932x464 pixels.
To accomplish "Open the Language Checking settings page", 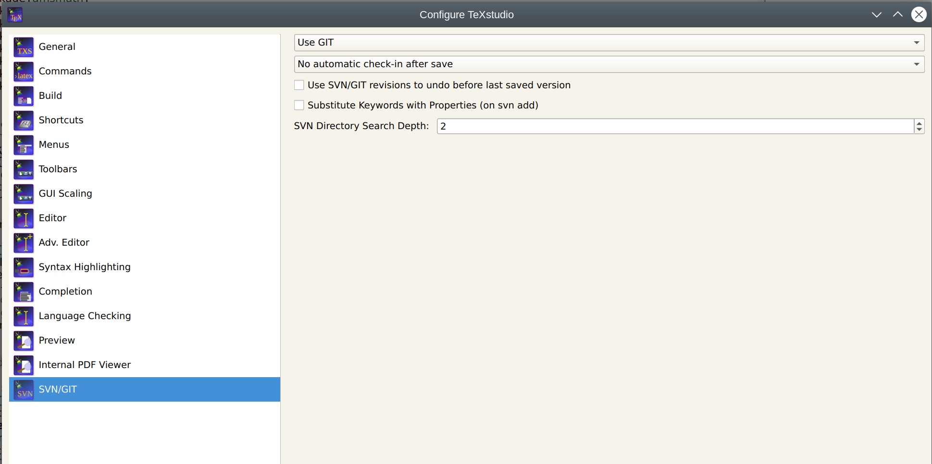I will (x=85, y=316).
